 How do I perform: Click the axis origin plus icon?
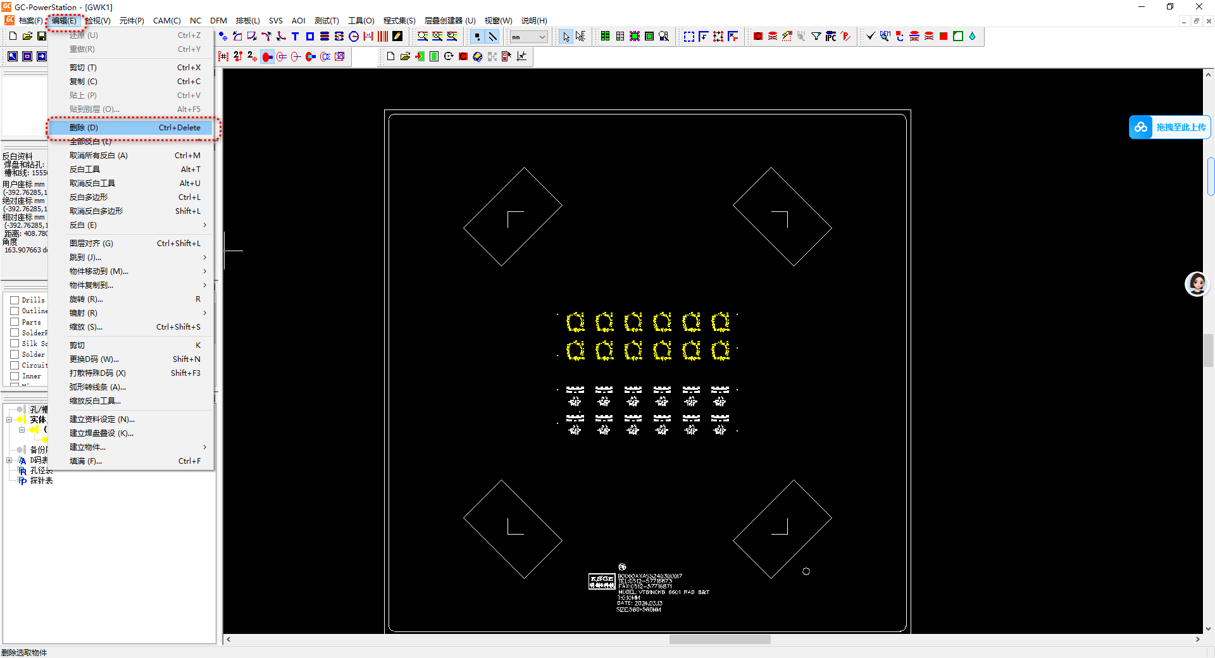[521, 56]
